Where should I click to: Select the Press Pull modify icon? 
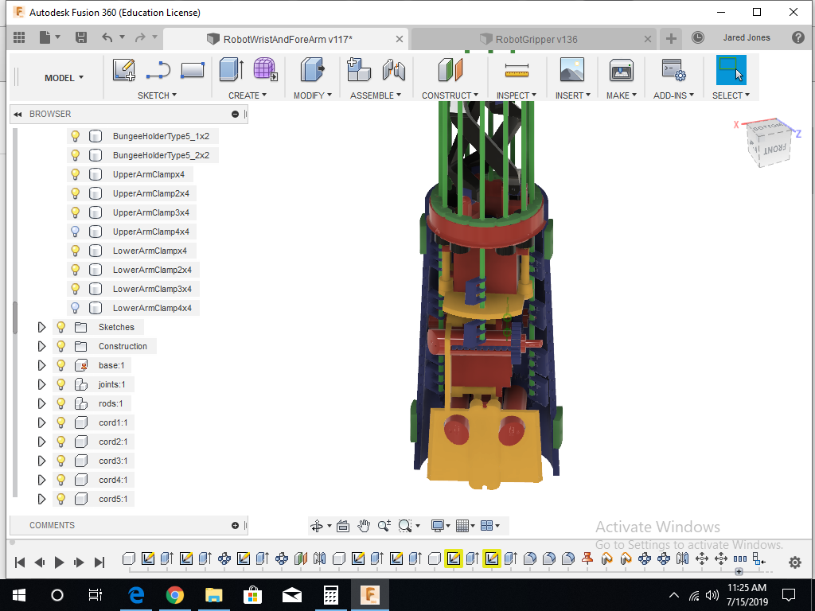pyautogui.click(x=312, y=70)
